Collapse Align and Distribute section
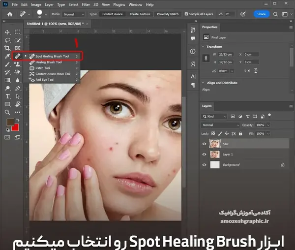295x250 pixels. tap(203, 83)
